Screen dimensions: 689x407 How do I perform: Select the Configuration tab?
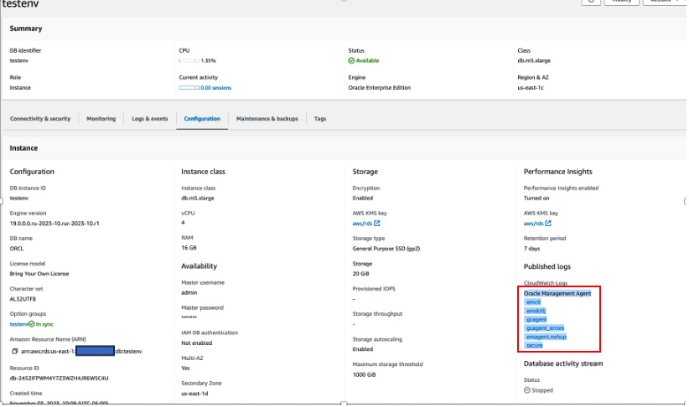[202, 119]
